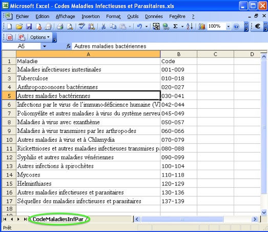Click the Cut scissors icon
The width and height of the screenshot is (268, 232).
click(x=104, y=27)
